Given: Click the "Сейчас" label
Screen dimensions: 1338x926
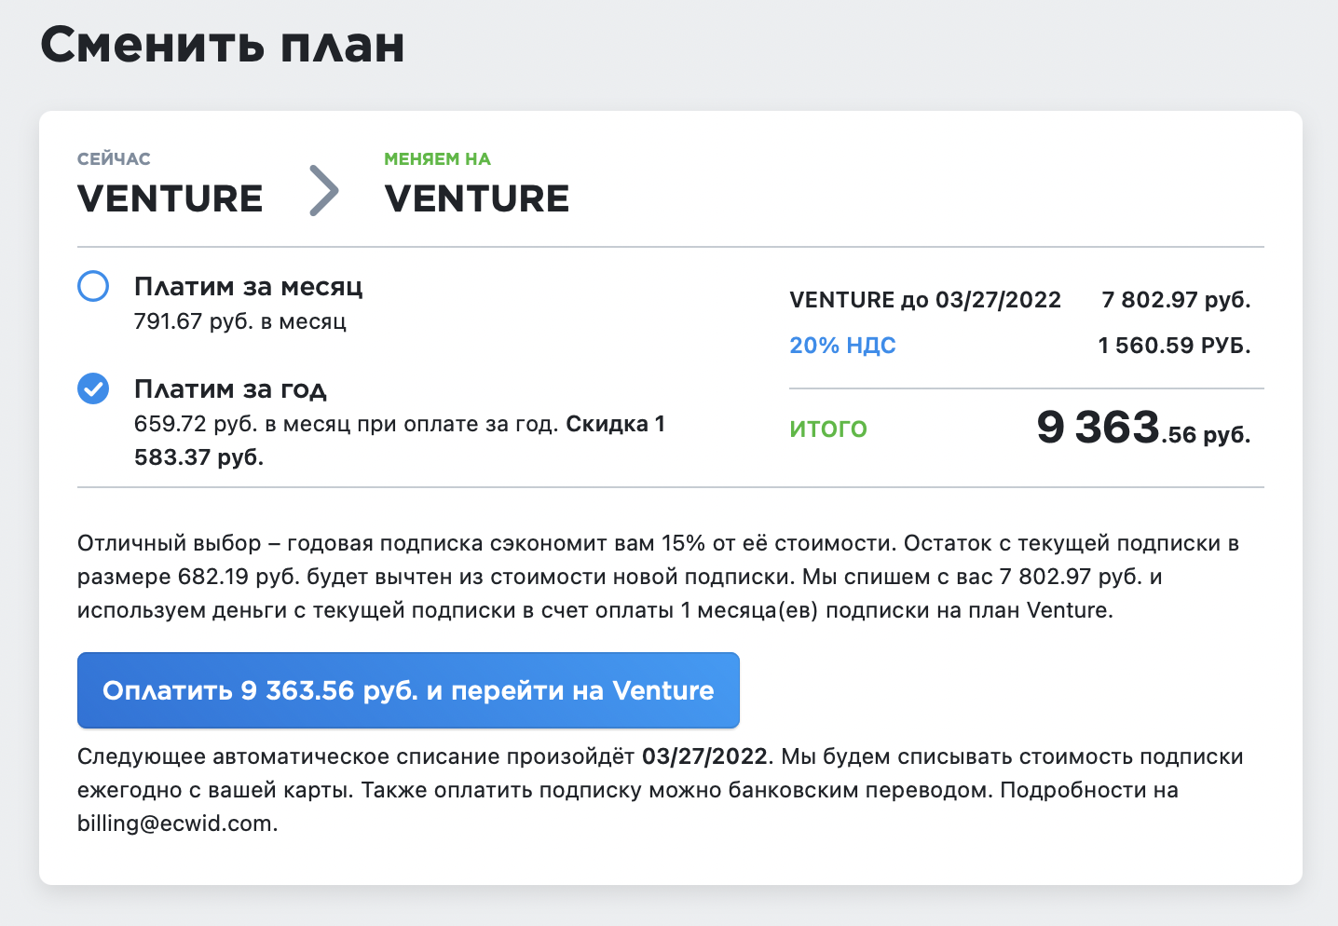Looking at the screenshot, I should pos(114,159).
